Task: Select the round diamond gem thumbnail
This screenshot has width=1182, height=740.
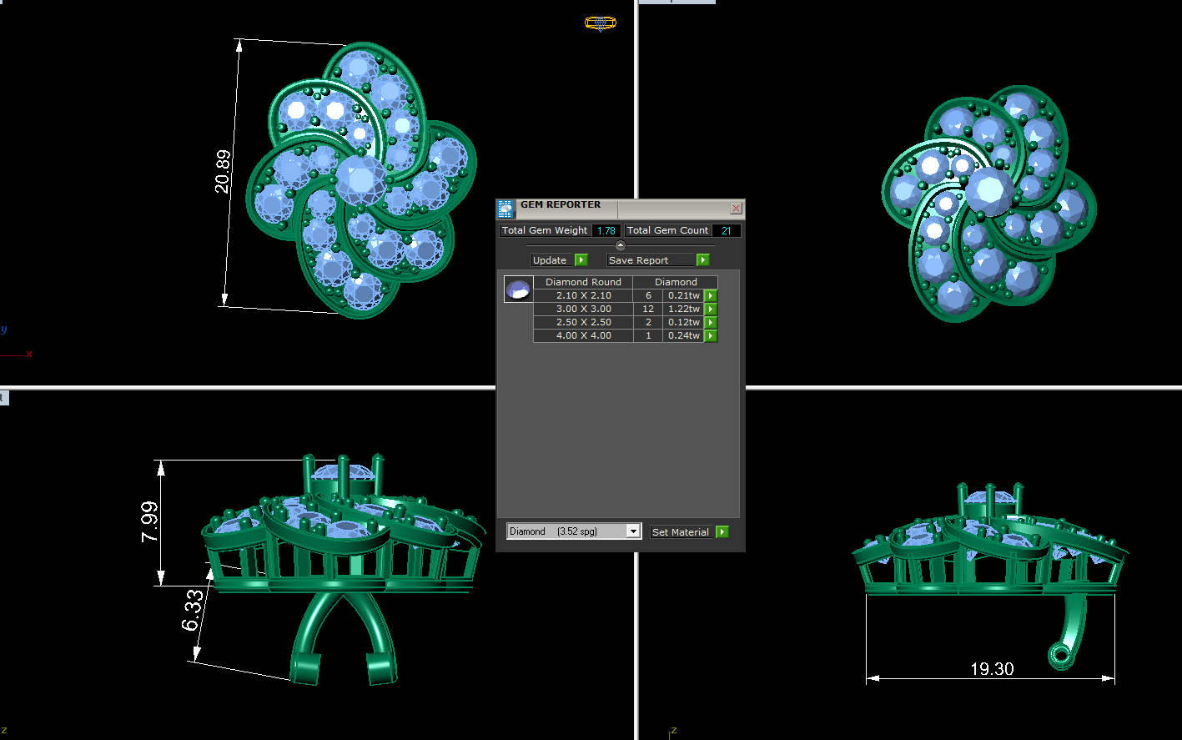Action: pos(518,289)
